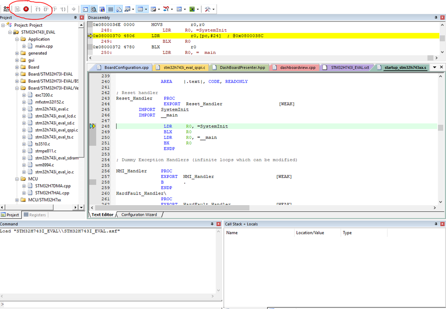Click the Memory Windows icon
This screenshot has width=446, height=309.
pos(140,9)
